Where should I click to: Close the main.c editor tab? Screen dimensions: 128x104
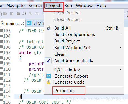click(22, 23)
